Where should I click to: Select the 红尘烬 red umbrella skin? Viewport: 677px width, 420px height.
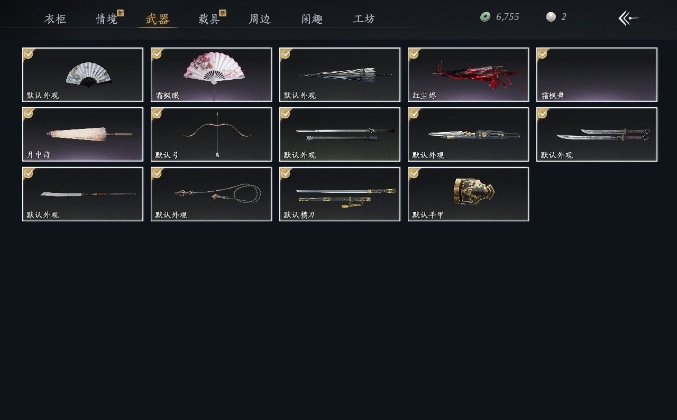[468, 74]
